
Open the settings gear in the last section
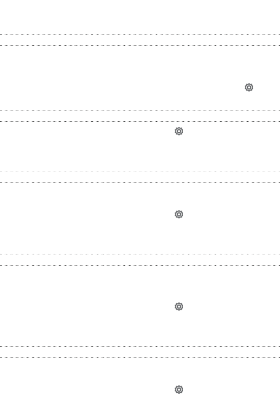pyautogui.click(x=179, y=389)
